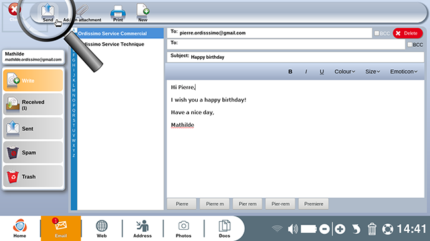This screenshot has height=241, width=430.
Task: Toggle BCC checkbox for first recipient
Action: pyautogui.click(x=377, y=33)
